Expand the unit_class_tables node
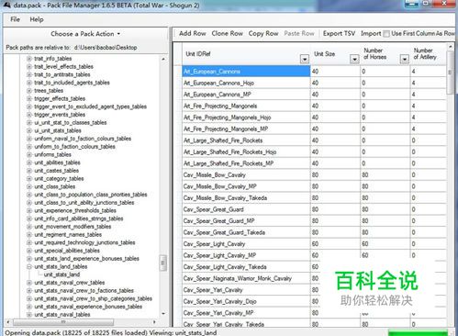This screenshot has height=336, width=458. [x=29, y=186]
